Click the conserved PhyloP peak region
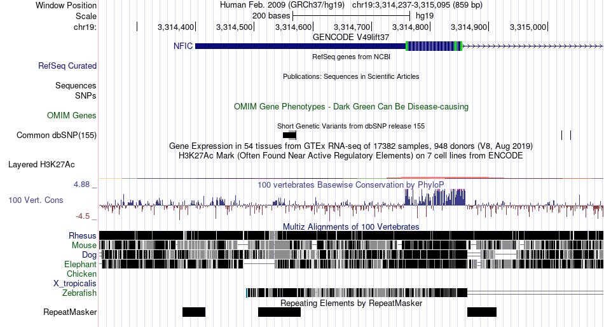Screen dimensions: 604x327 tap(435, 197)
